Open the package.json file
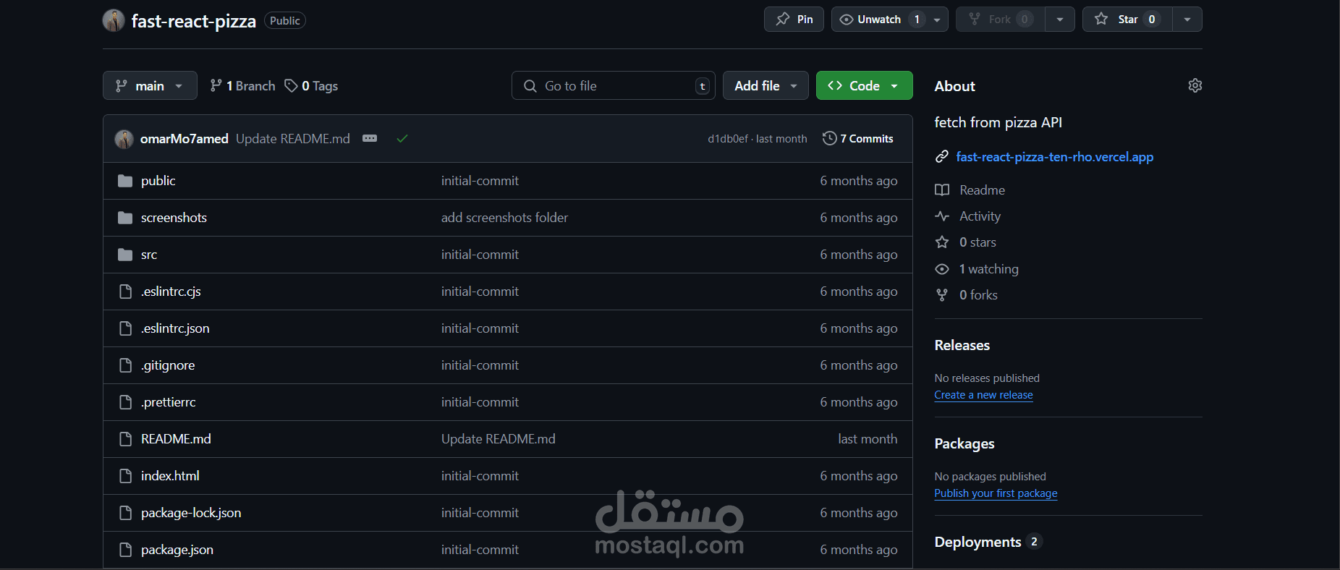Screen dimensions: 1340x570 [177, 550]
